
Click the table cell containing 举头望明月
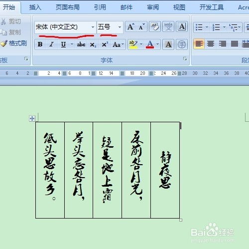pyautogui.click(x=79, y=170)
